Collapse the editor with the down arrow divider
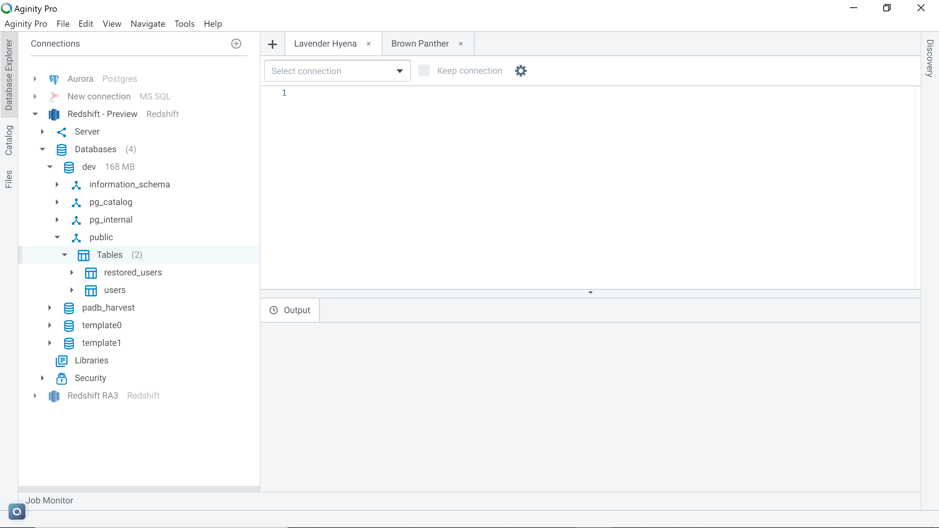939x528 pixels. (590, 293)
